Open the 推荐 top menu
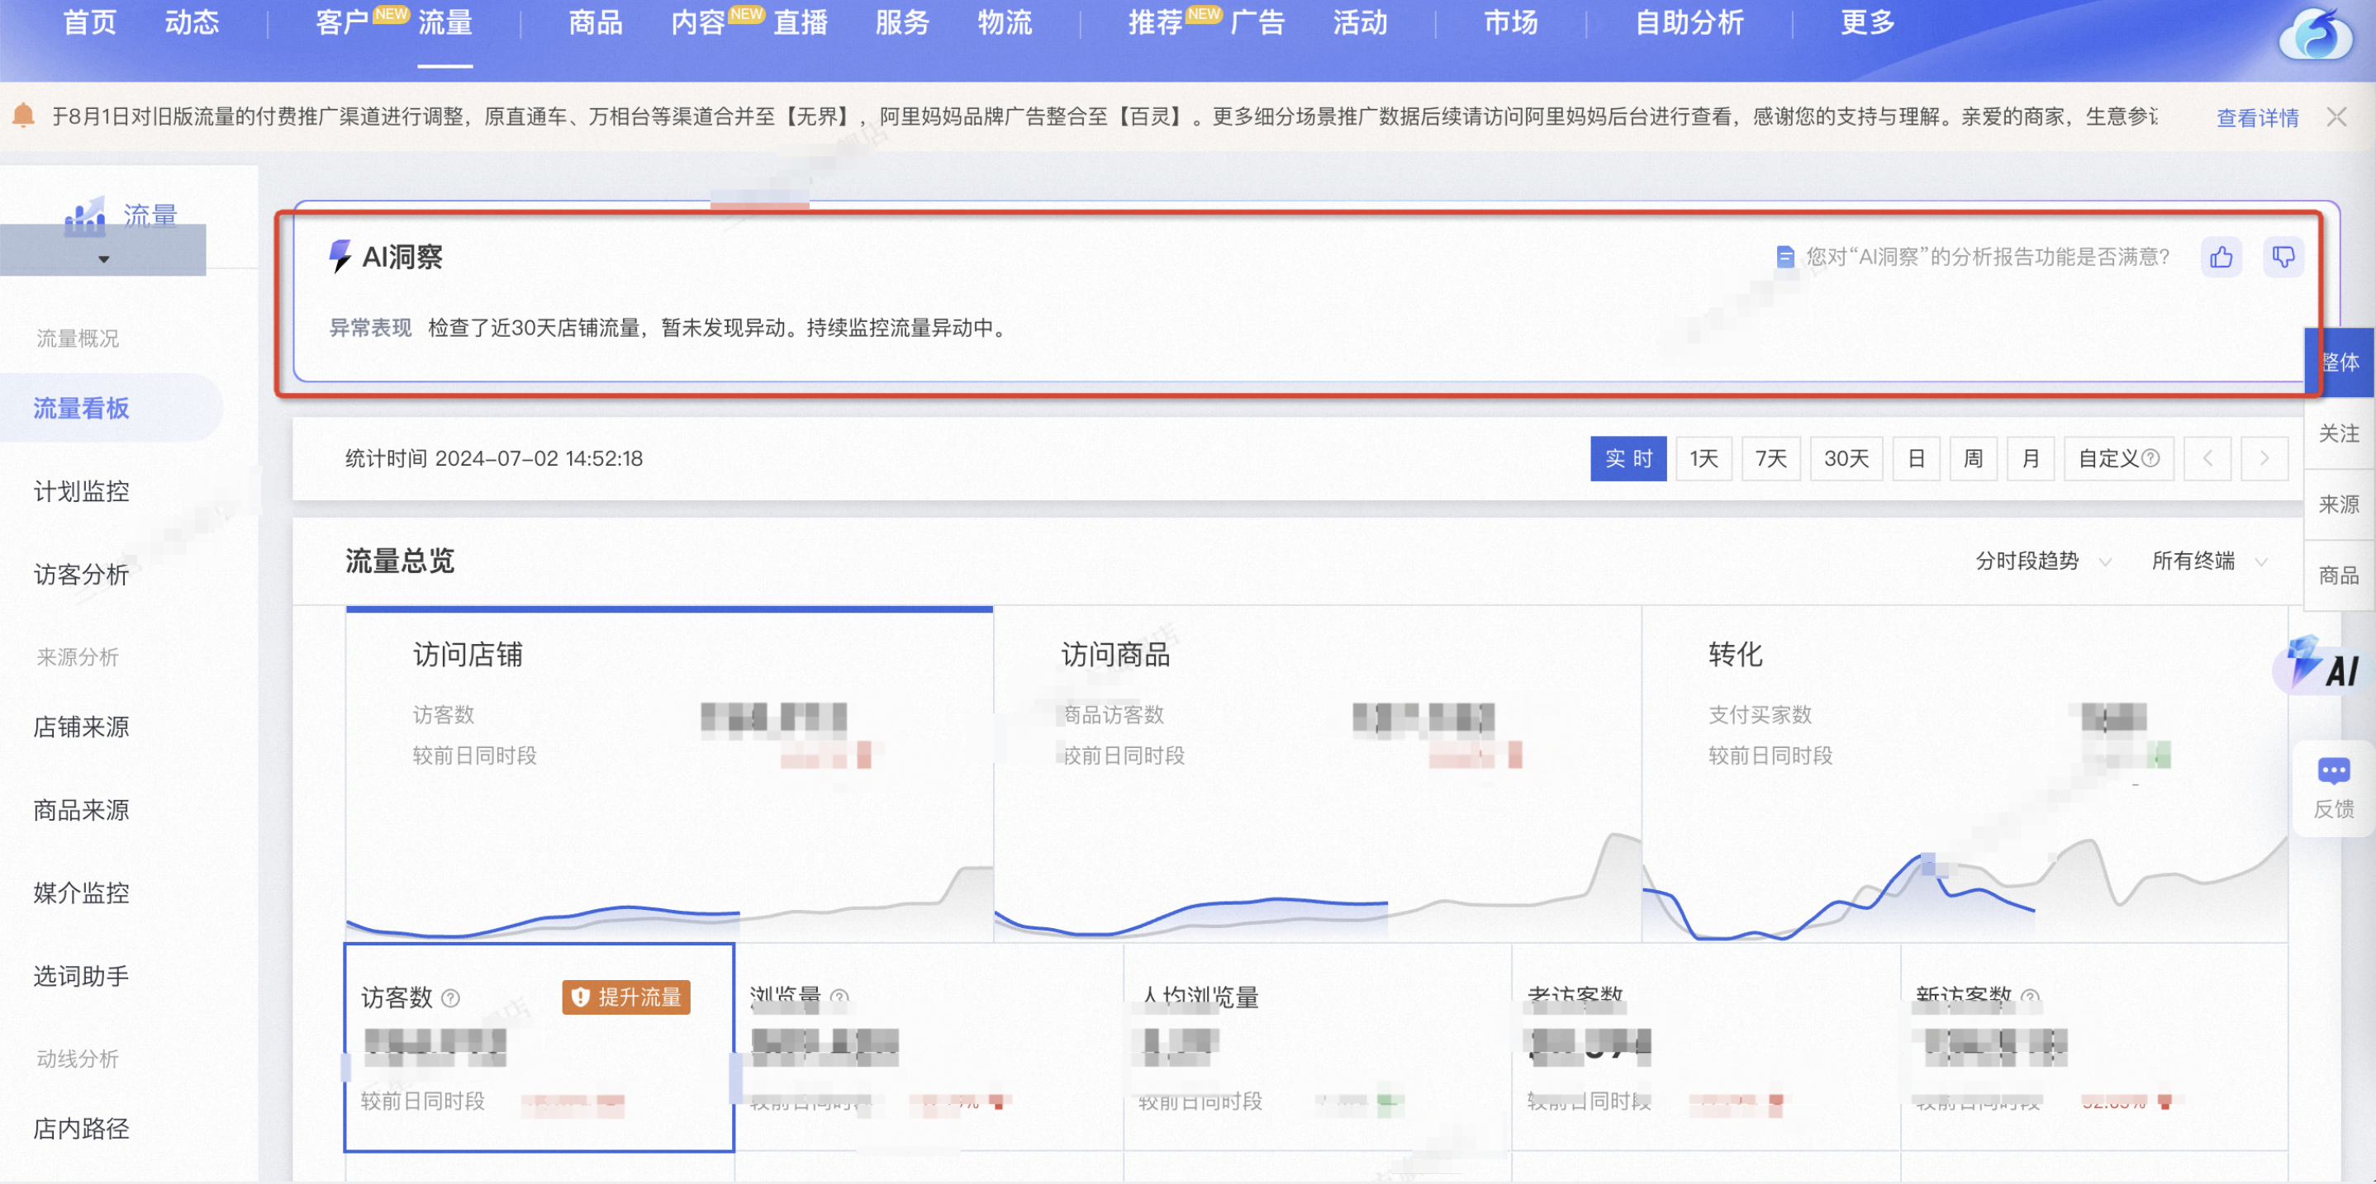The height and width of the screenshot is (1184, 2376). tap(1155, 22)
